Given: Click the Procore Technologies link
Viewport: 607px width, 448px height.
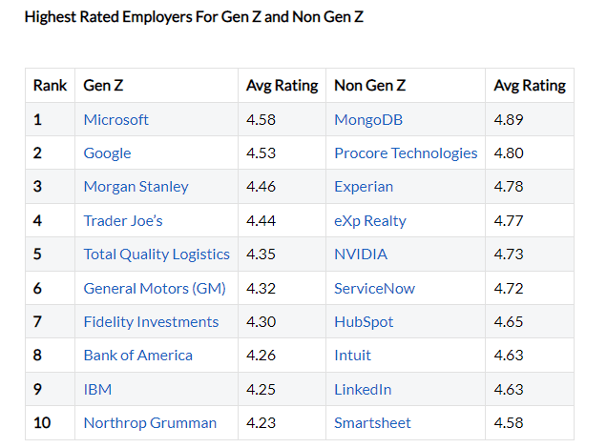Looking at the screenshot, I should point(406,153).
